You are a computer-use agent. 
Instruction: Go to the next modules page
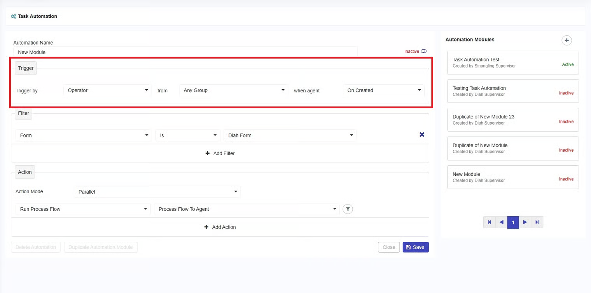[x=525, y=222]
